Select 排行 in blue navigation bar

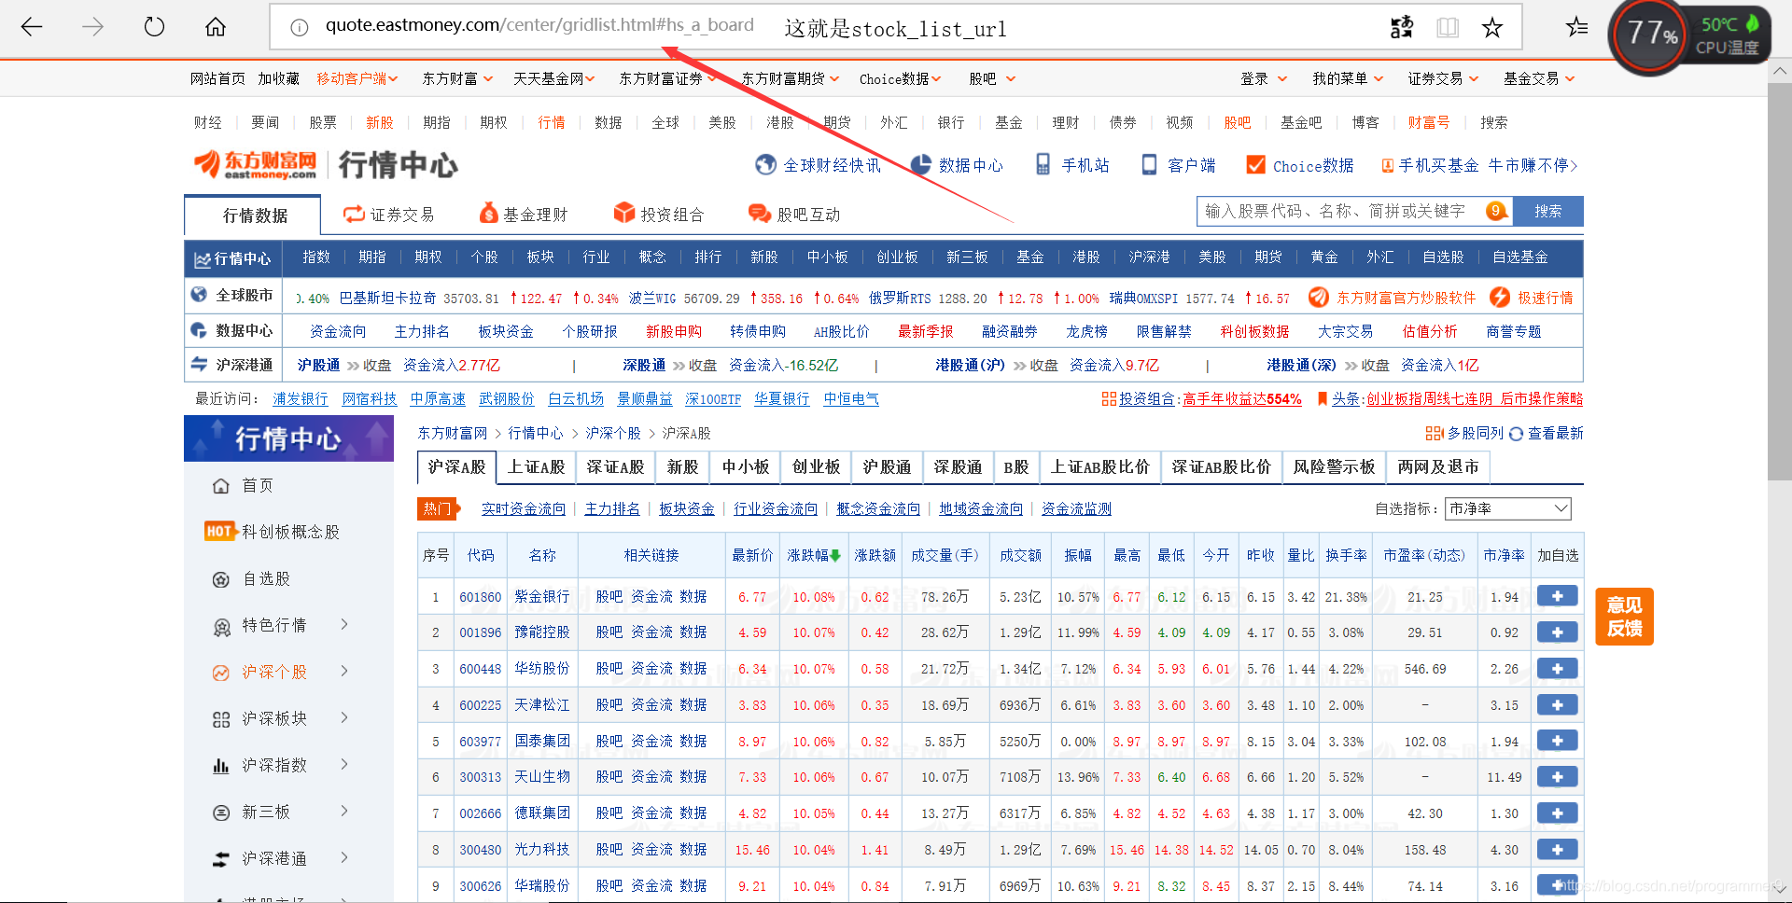coord(708,257)
